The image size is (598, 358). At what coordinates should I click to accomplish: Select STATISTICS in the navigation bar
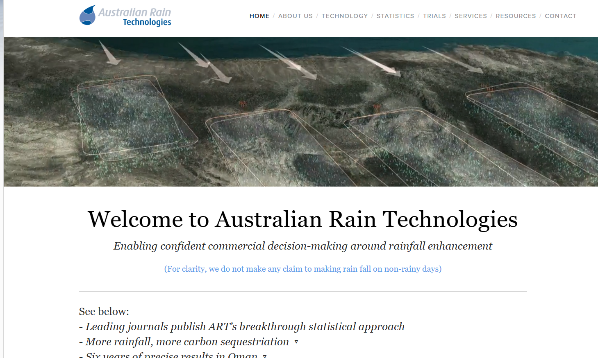(x=396, y=16)
